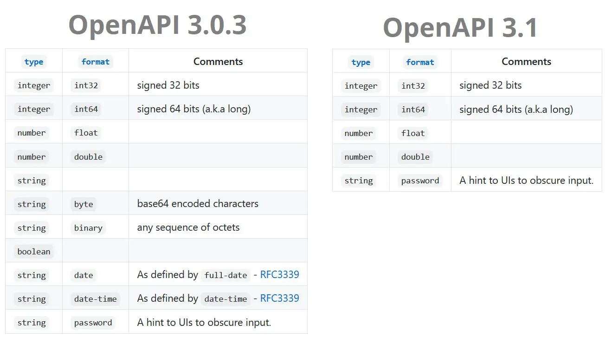Click the format header link in OpenAPI 3.0.3 table
Screen dimensions: 605x337
95,62
